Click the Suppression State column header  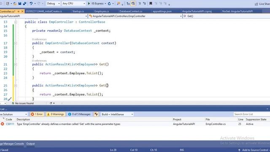coord(256,119)
